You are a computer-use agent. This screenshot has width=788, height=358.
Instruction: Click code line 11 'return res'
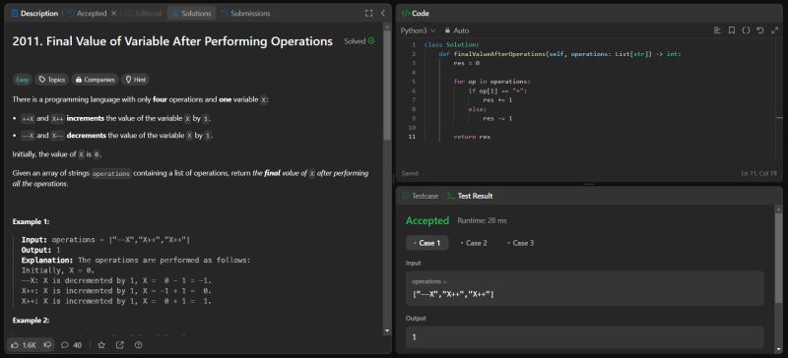(472, 137)
